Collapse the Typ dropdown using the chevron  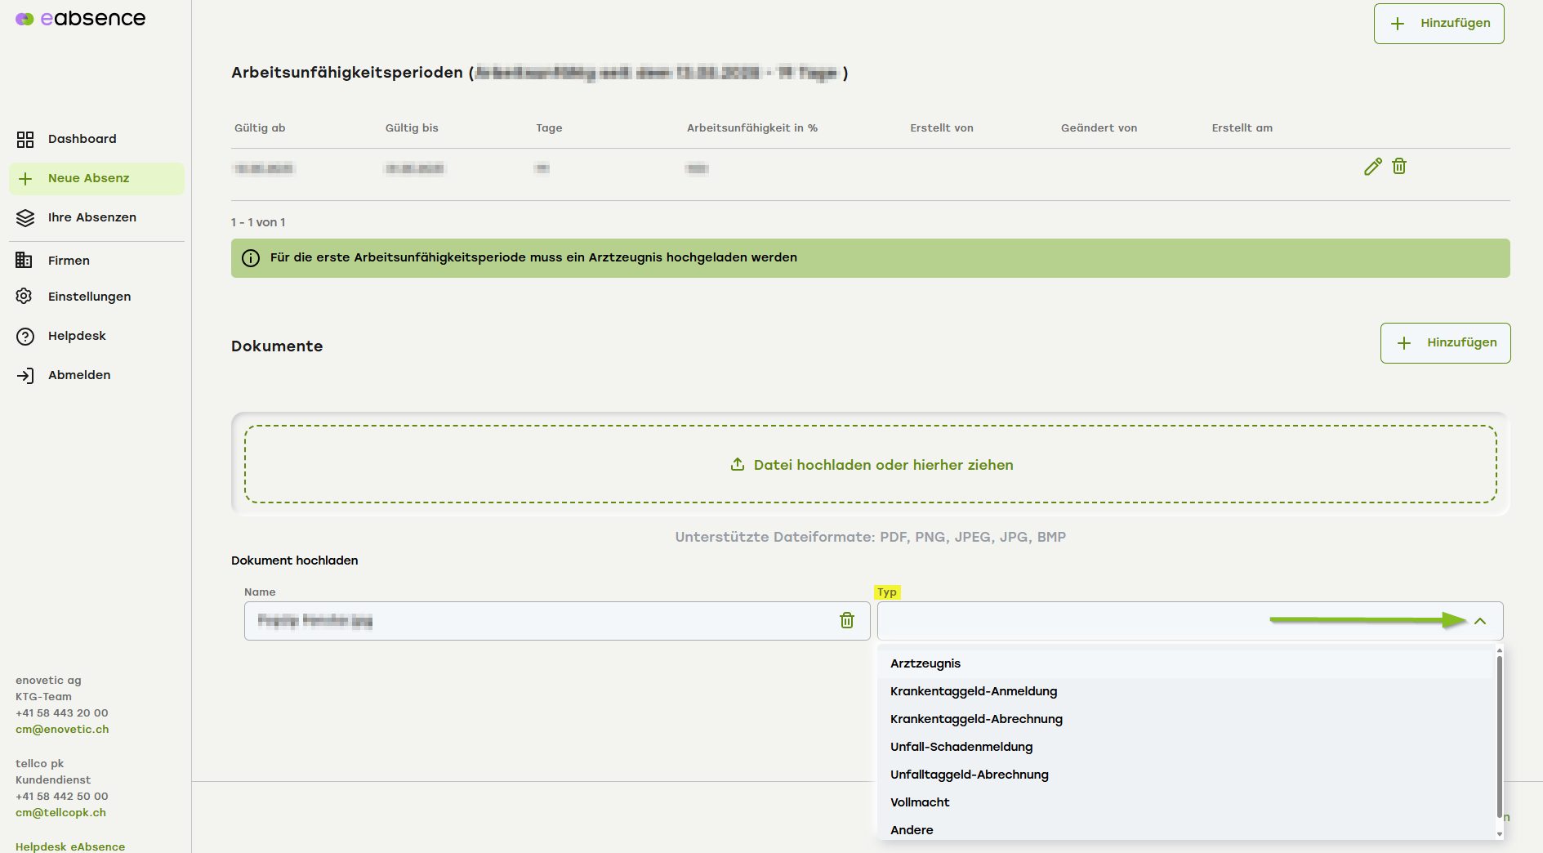click(1480, 622)
